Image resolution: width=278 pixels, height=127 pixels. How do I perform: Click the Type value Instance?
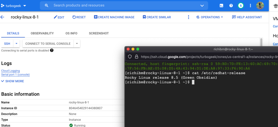coord(75,120)
